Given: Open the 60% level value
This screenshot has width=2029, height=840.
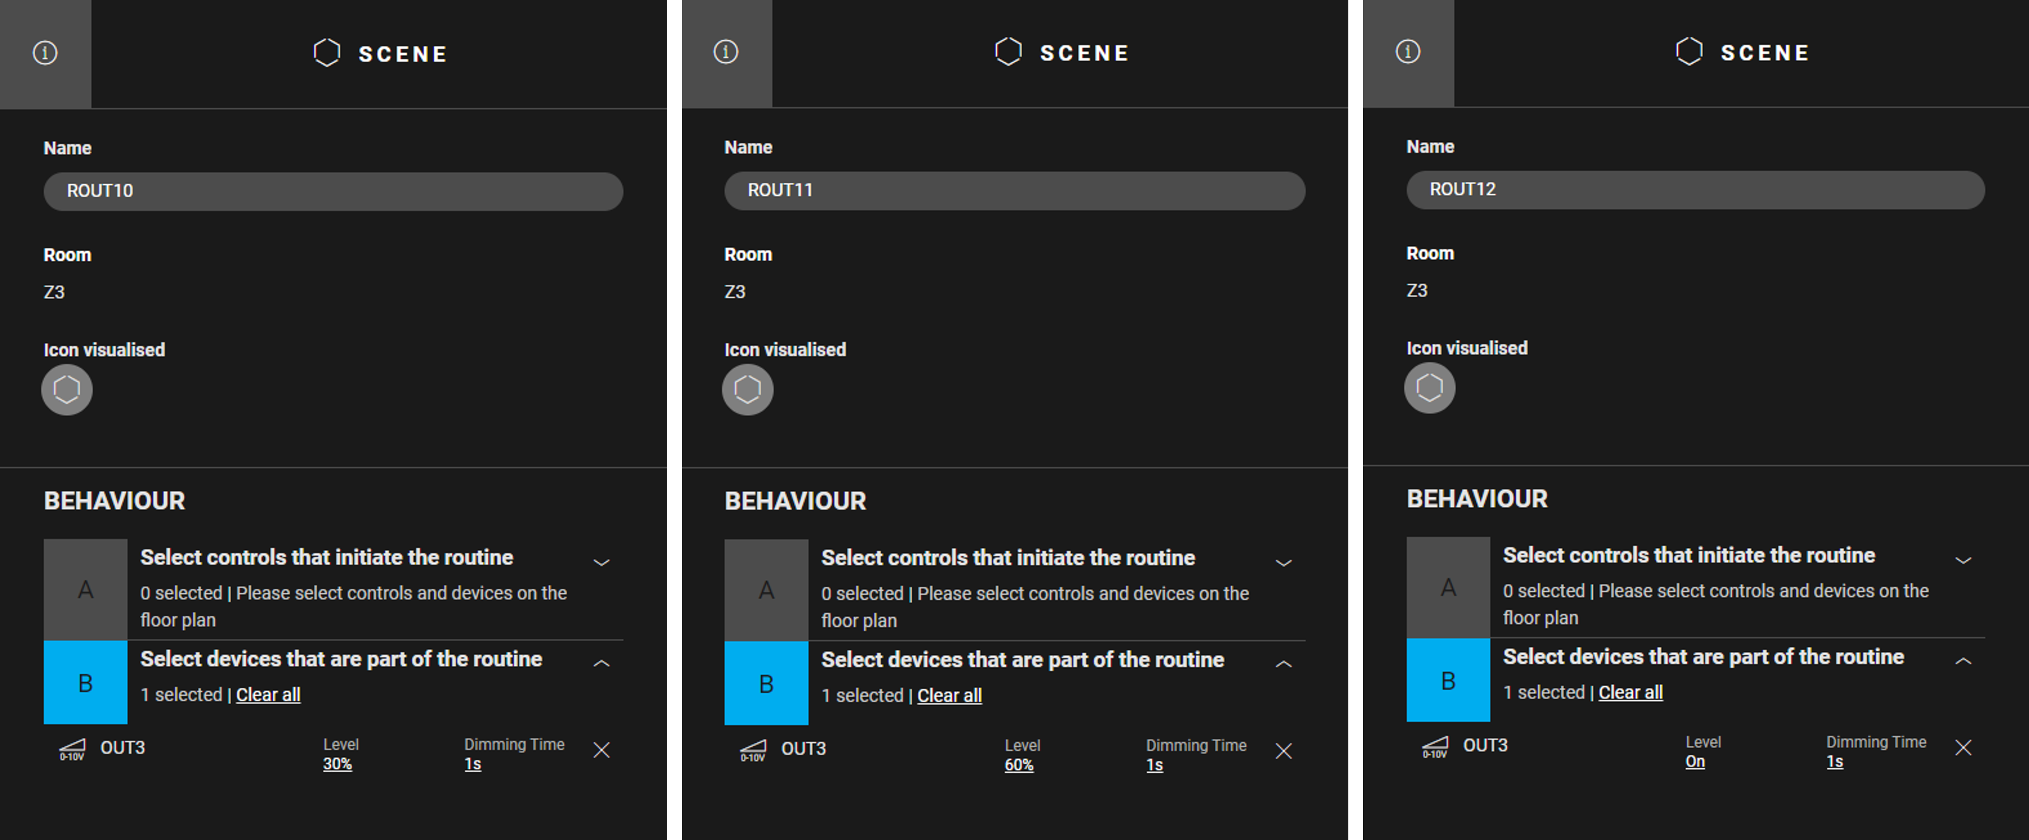Looking at the screenshot, I should point(1019,765).
